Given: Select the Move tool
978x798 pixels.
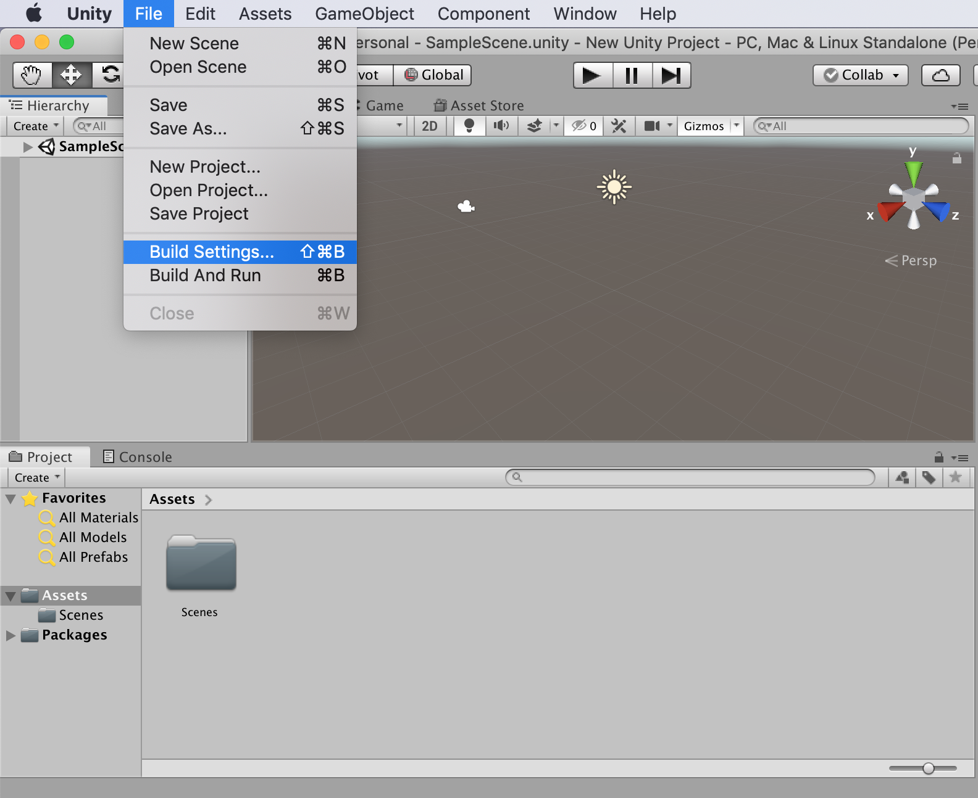Looking at the screenshot, I should [71, 75].
